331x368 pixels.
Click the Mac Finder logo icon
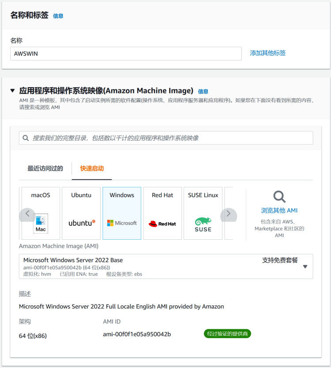41,223
